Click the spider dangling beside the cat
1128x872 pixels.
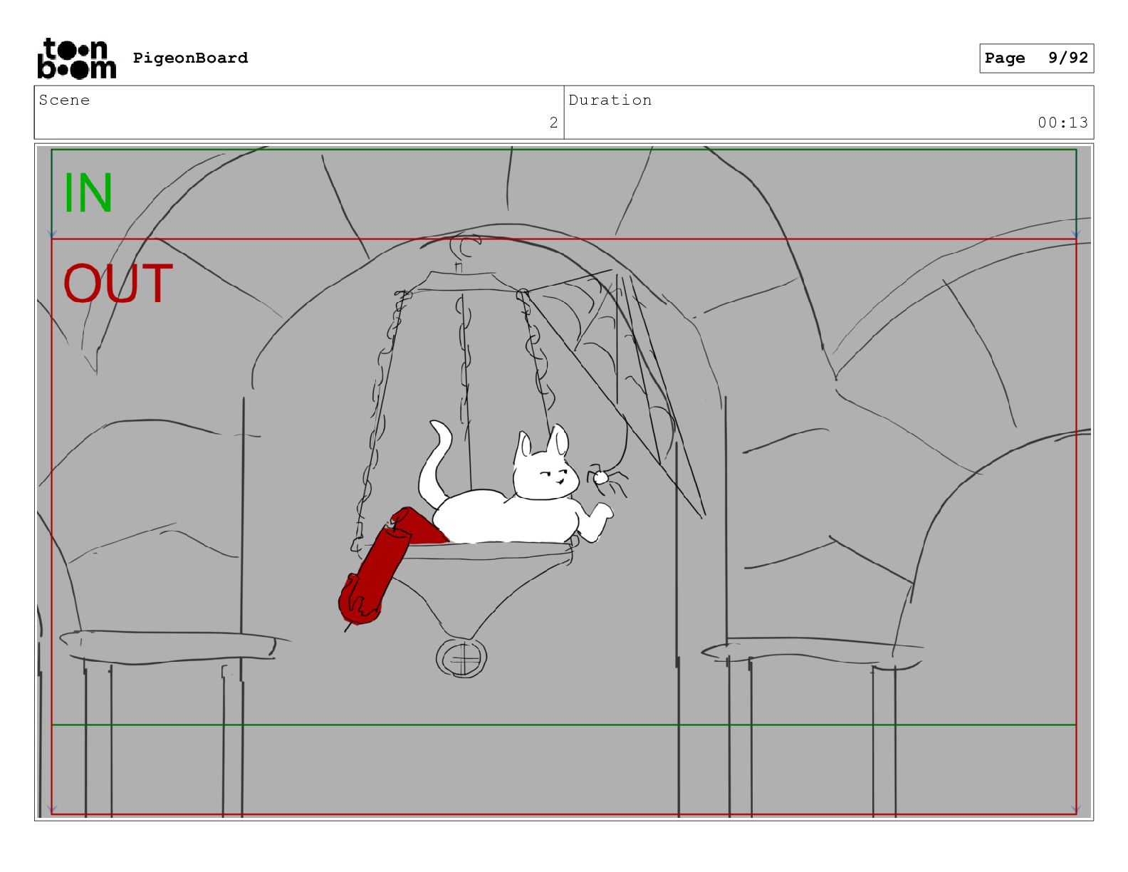pos(606,481)
